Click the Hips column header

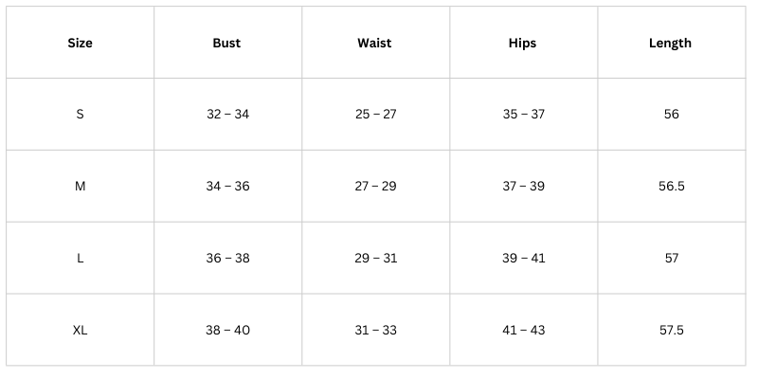pyautogui.click(x=523, y=43)
